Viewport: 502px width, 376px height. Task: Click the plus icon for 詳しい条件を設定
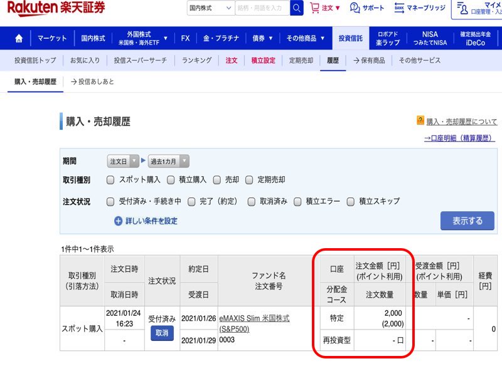118,221
